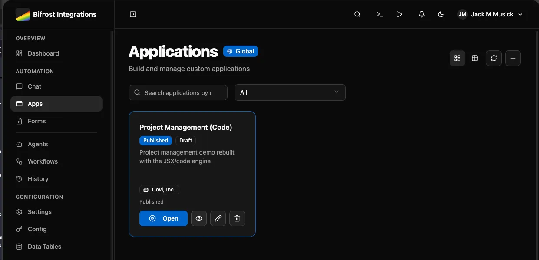Add a new application with plus button

coord(513,58)
